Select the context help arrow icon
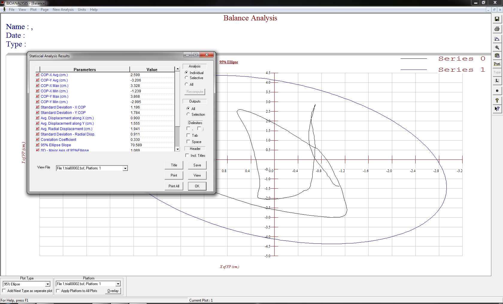This screenshot has height=304, width=503. coord(497,109)
